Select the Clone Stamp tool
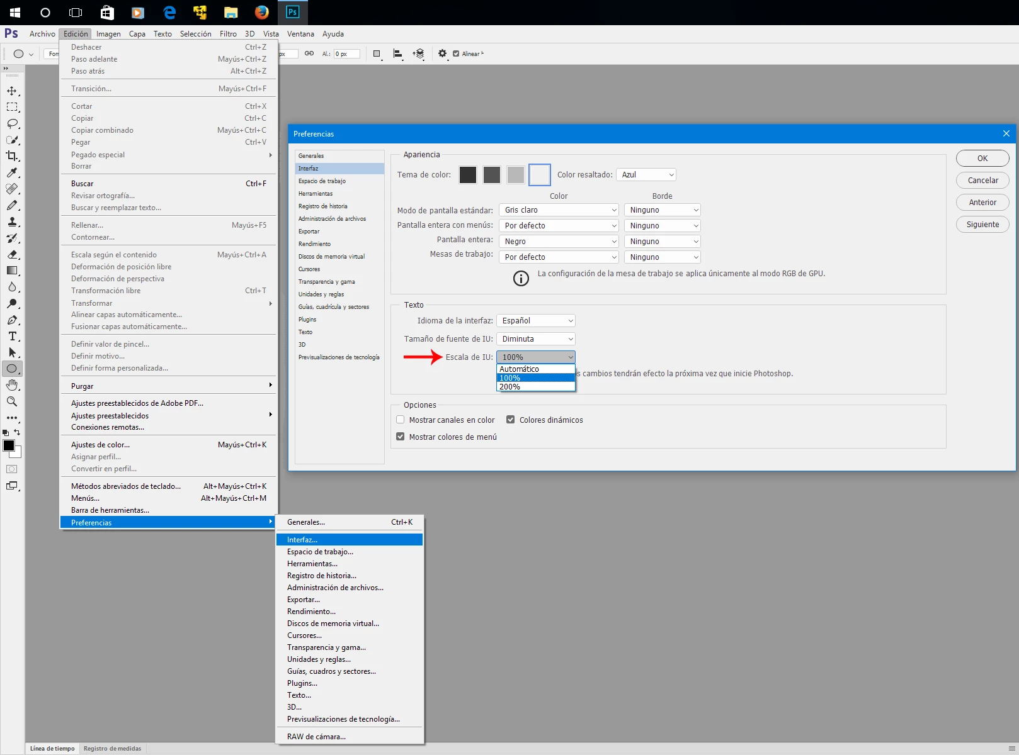Viewport: 1019px width, 755px height. 12,221
